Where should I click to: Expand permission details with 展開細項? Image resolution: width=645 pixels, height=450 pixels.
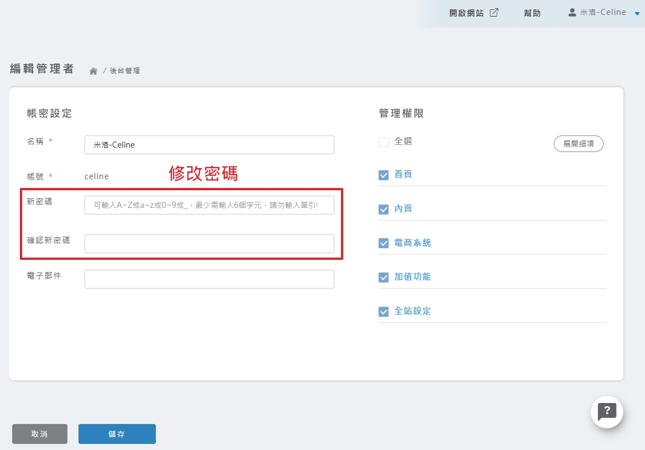point(578,144)
